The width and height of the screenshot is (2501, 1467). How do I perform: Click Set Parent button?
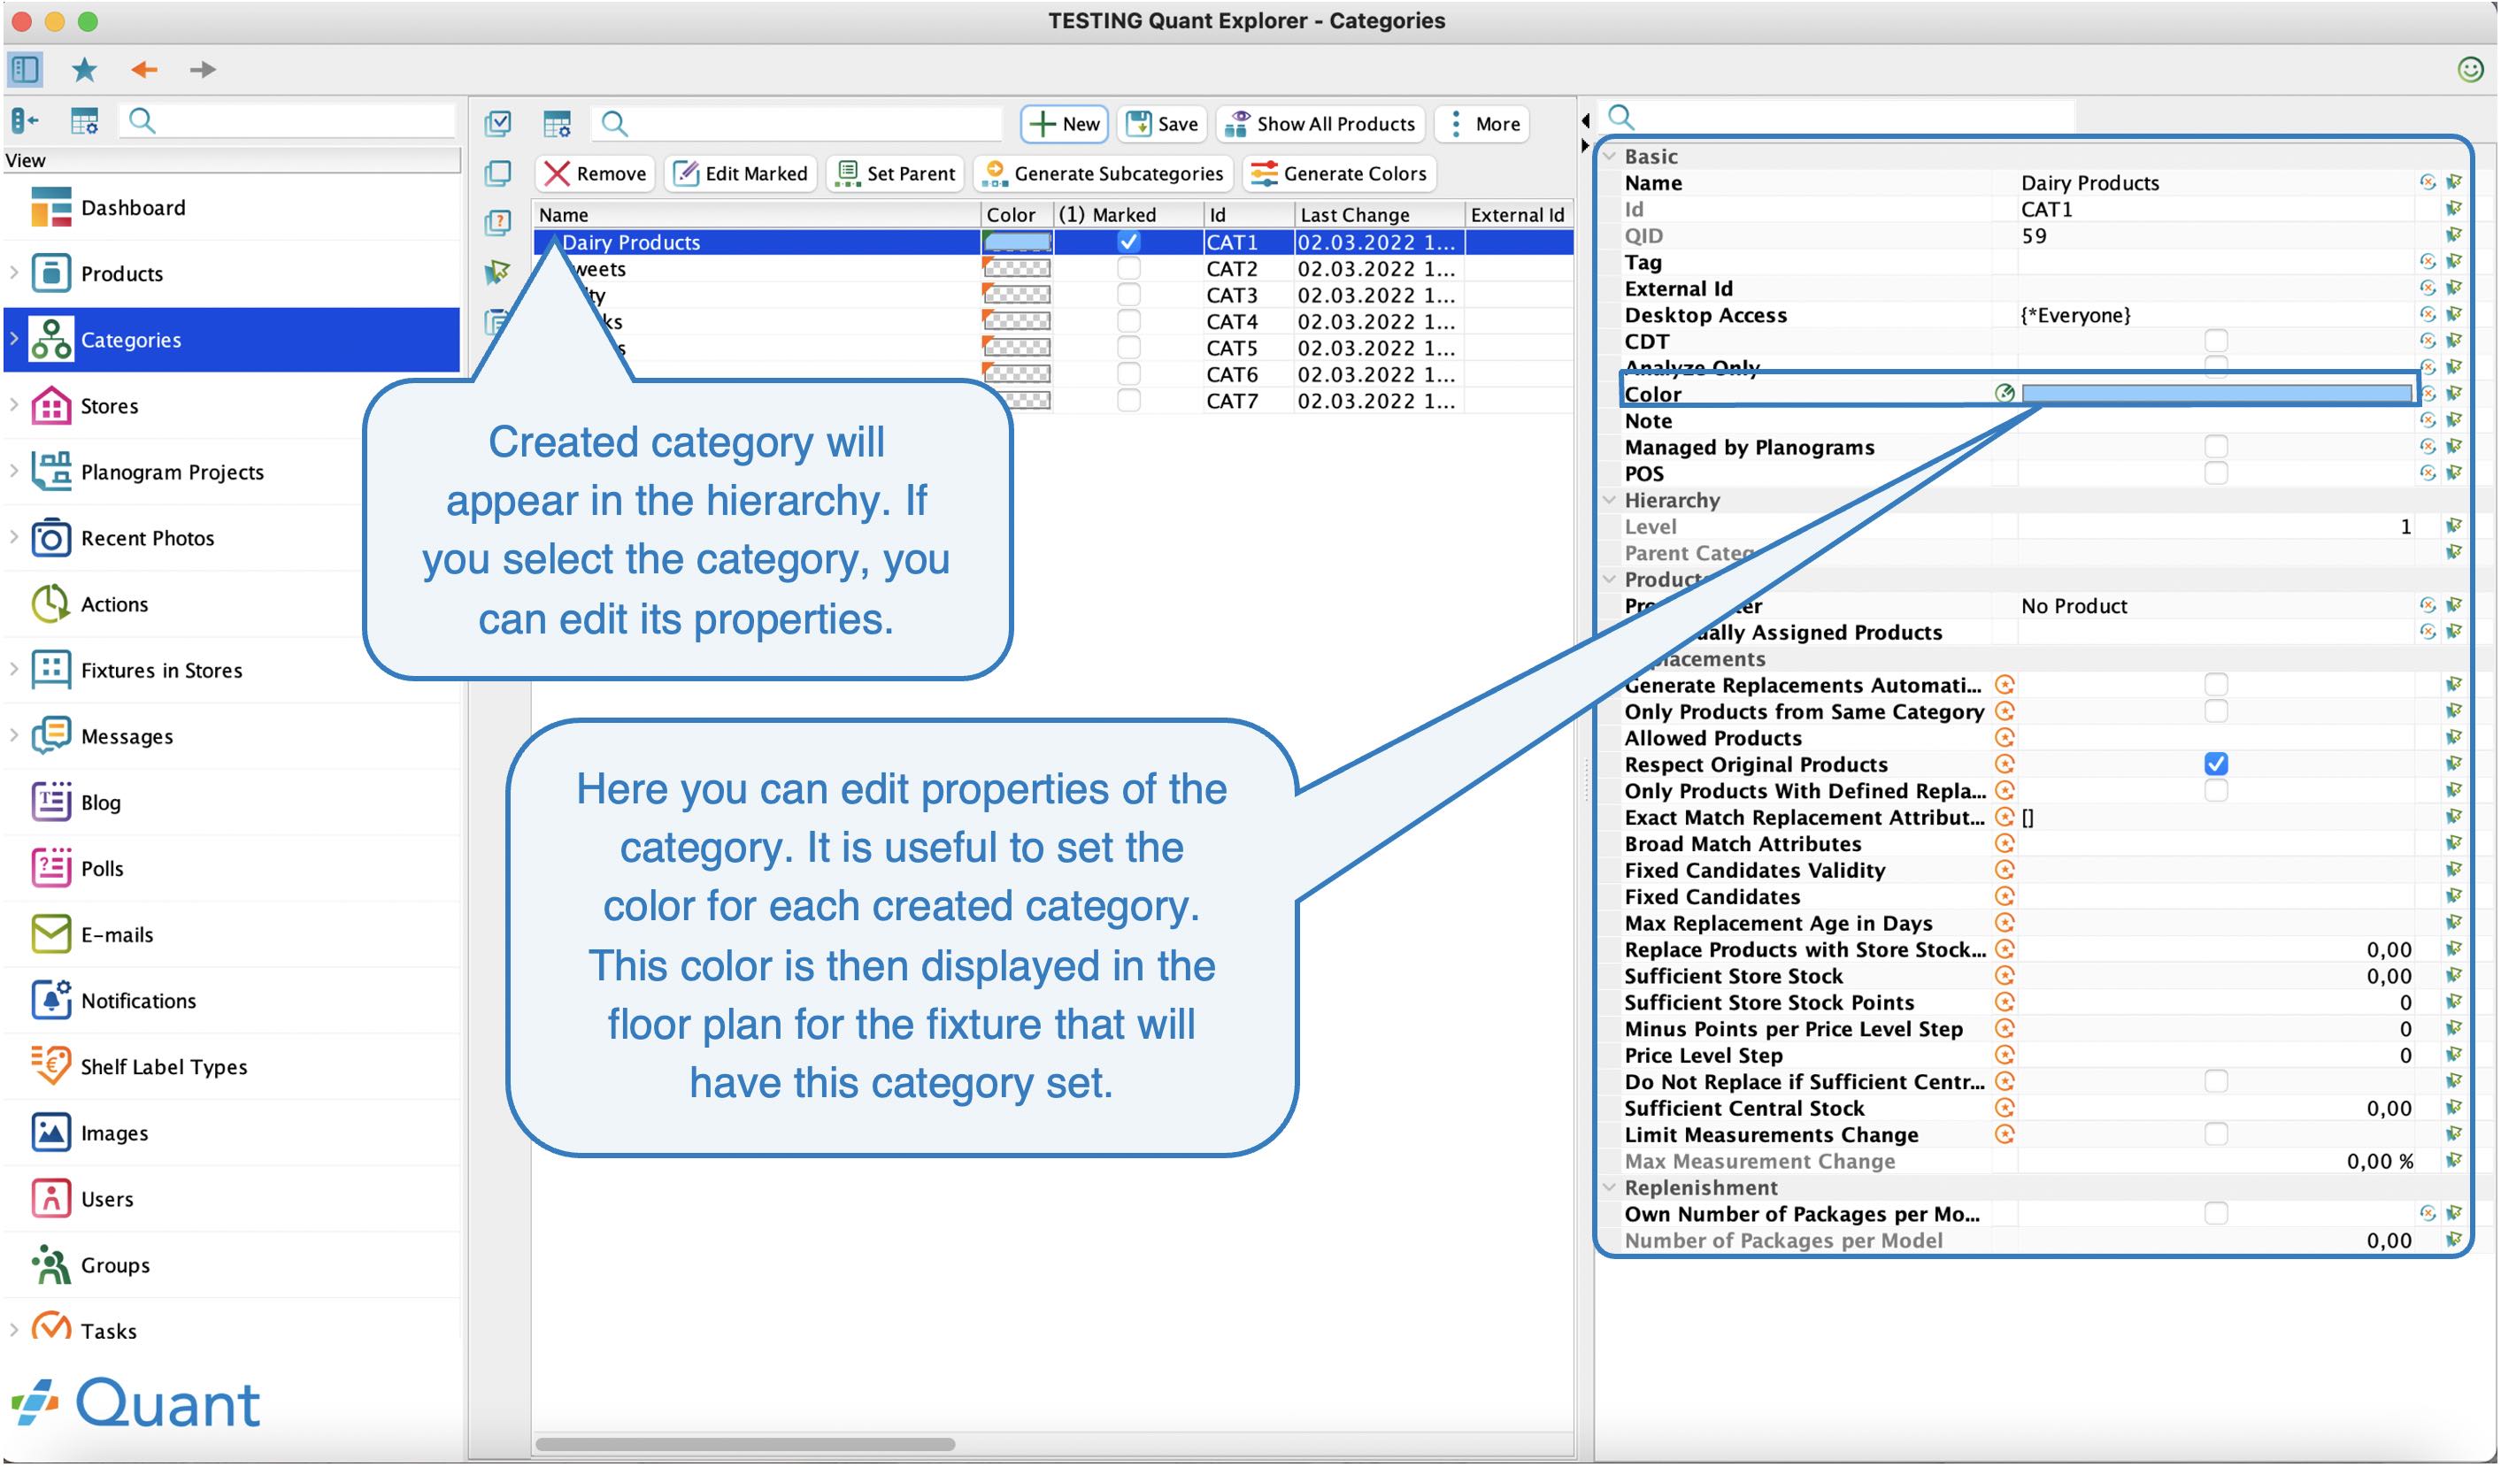896,173
